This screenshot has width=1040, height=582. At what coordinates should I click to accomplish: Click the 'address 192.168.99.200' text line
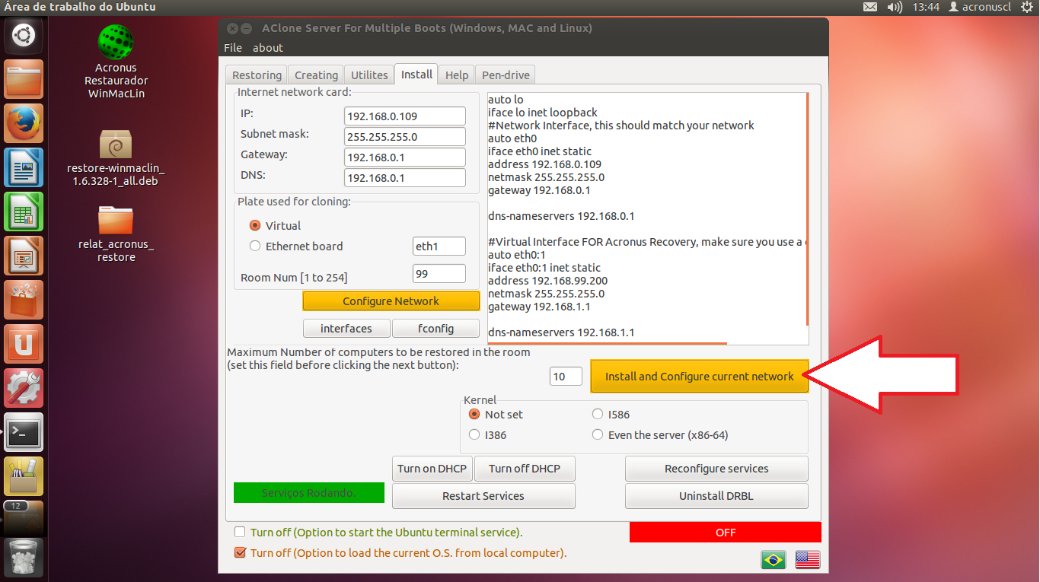pyautogui.click(x=547, y=281)
